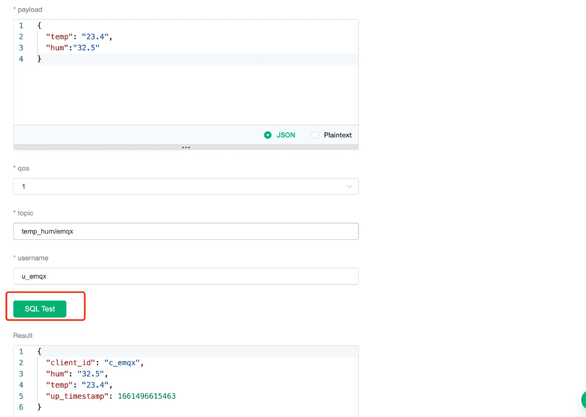586x417 pixels.
Task: Click the hum key on payload line 3
Action: pos(56,48)
